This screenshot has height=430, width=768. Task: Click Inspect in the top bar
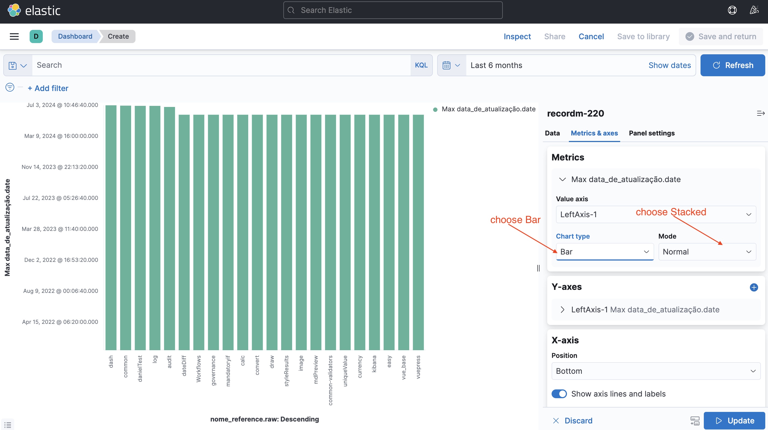click(517, 36)
